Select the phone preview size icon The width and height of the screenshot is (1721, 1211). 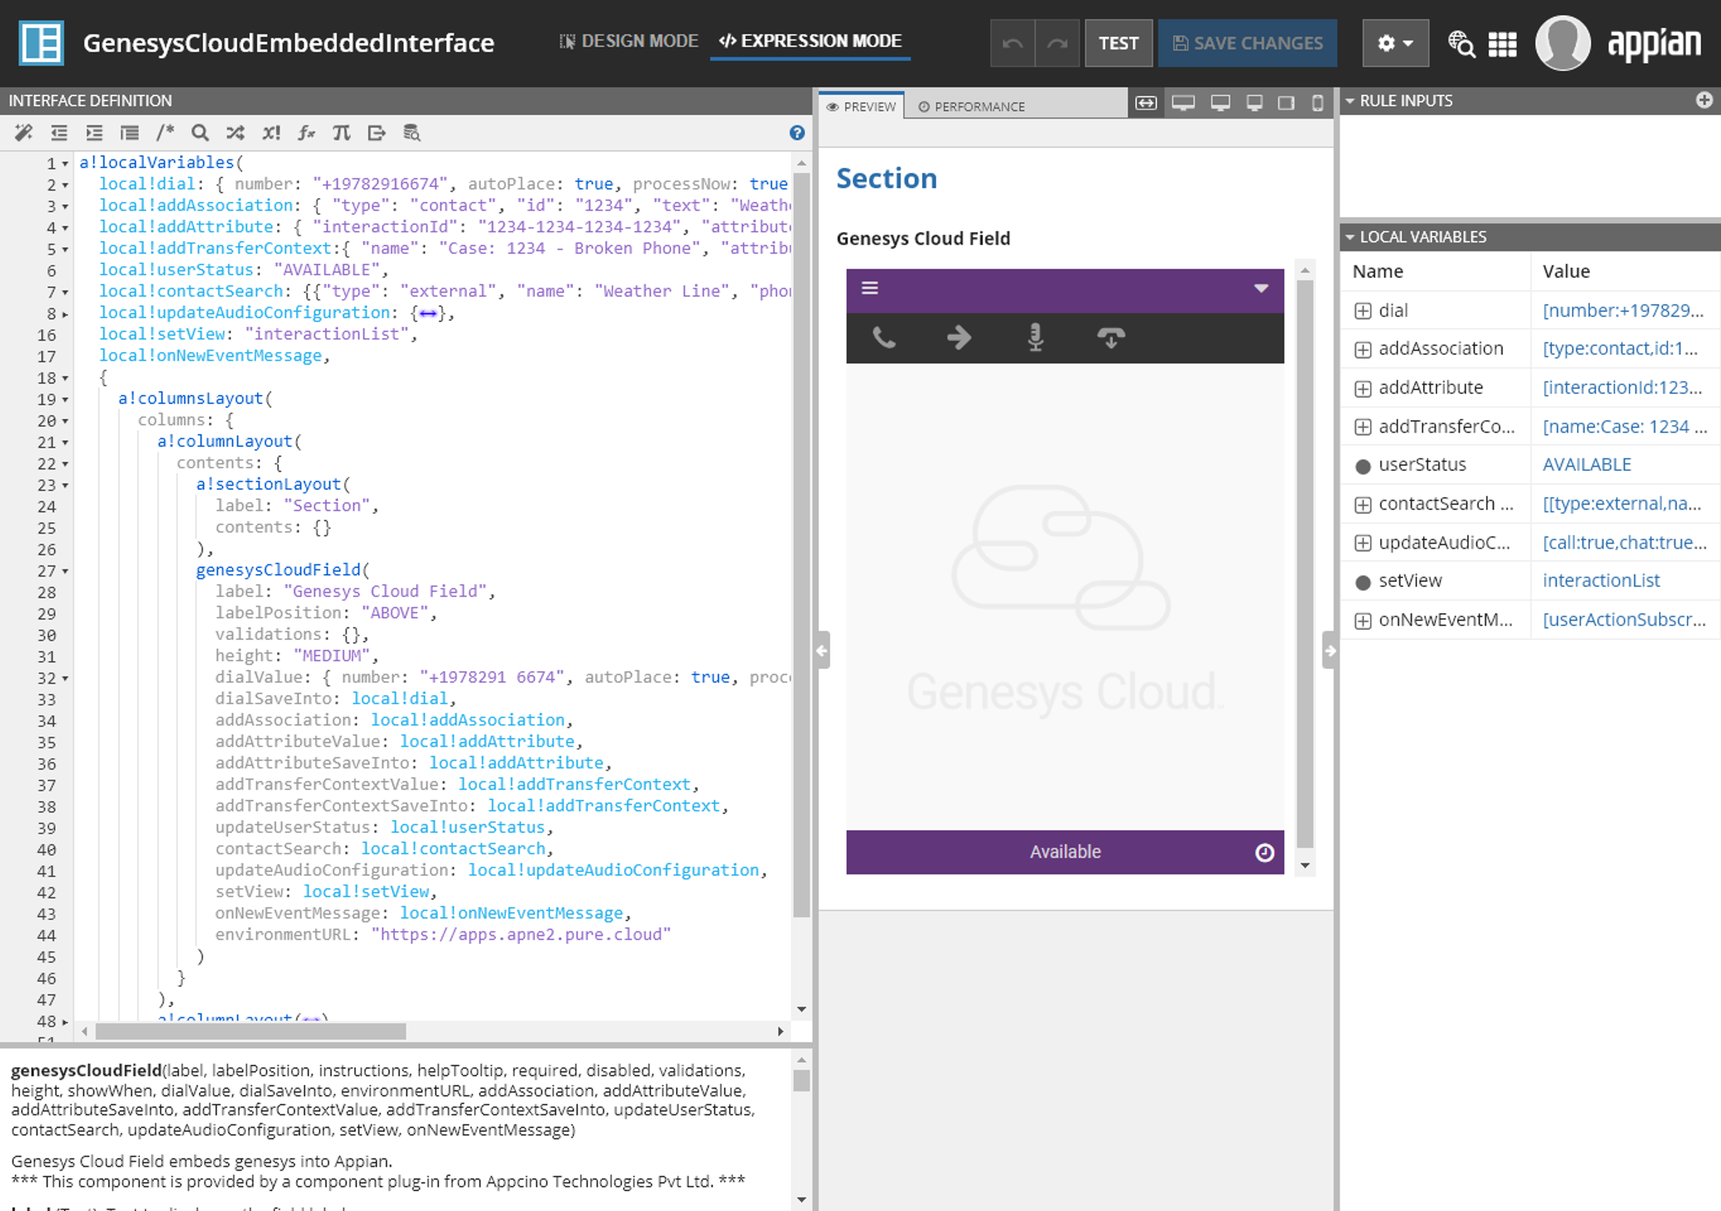(x=1317, y=103)
